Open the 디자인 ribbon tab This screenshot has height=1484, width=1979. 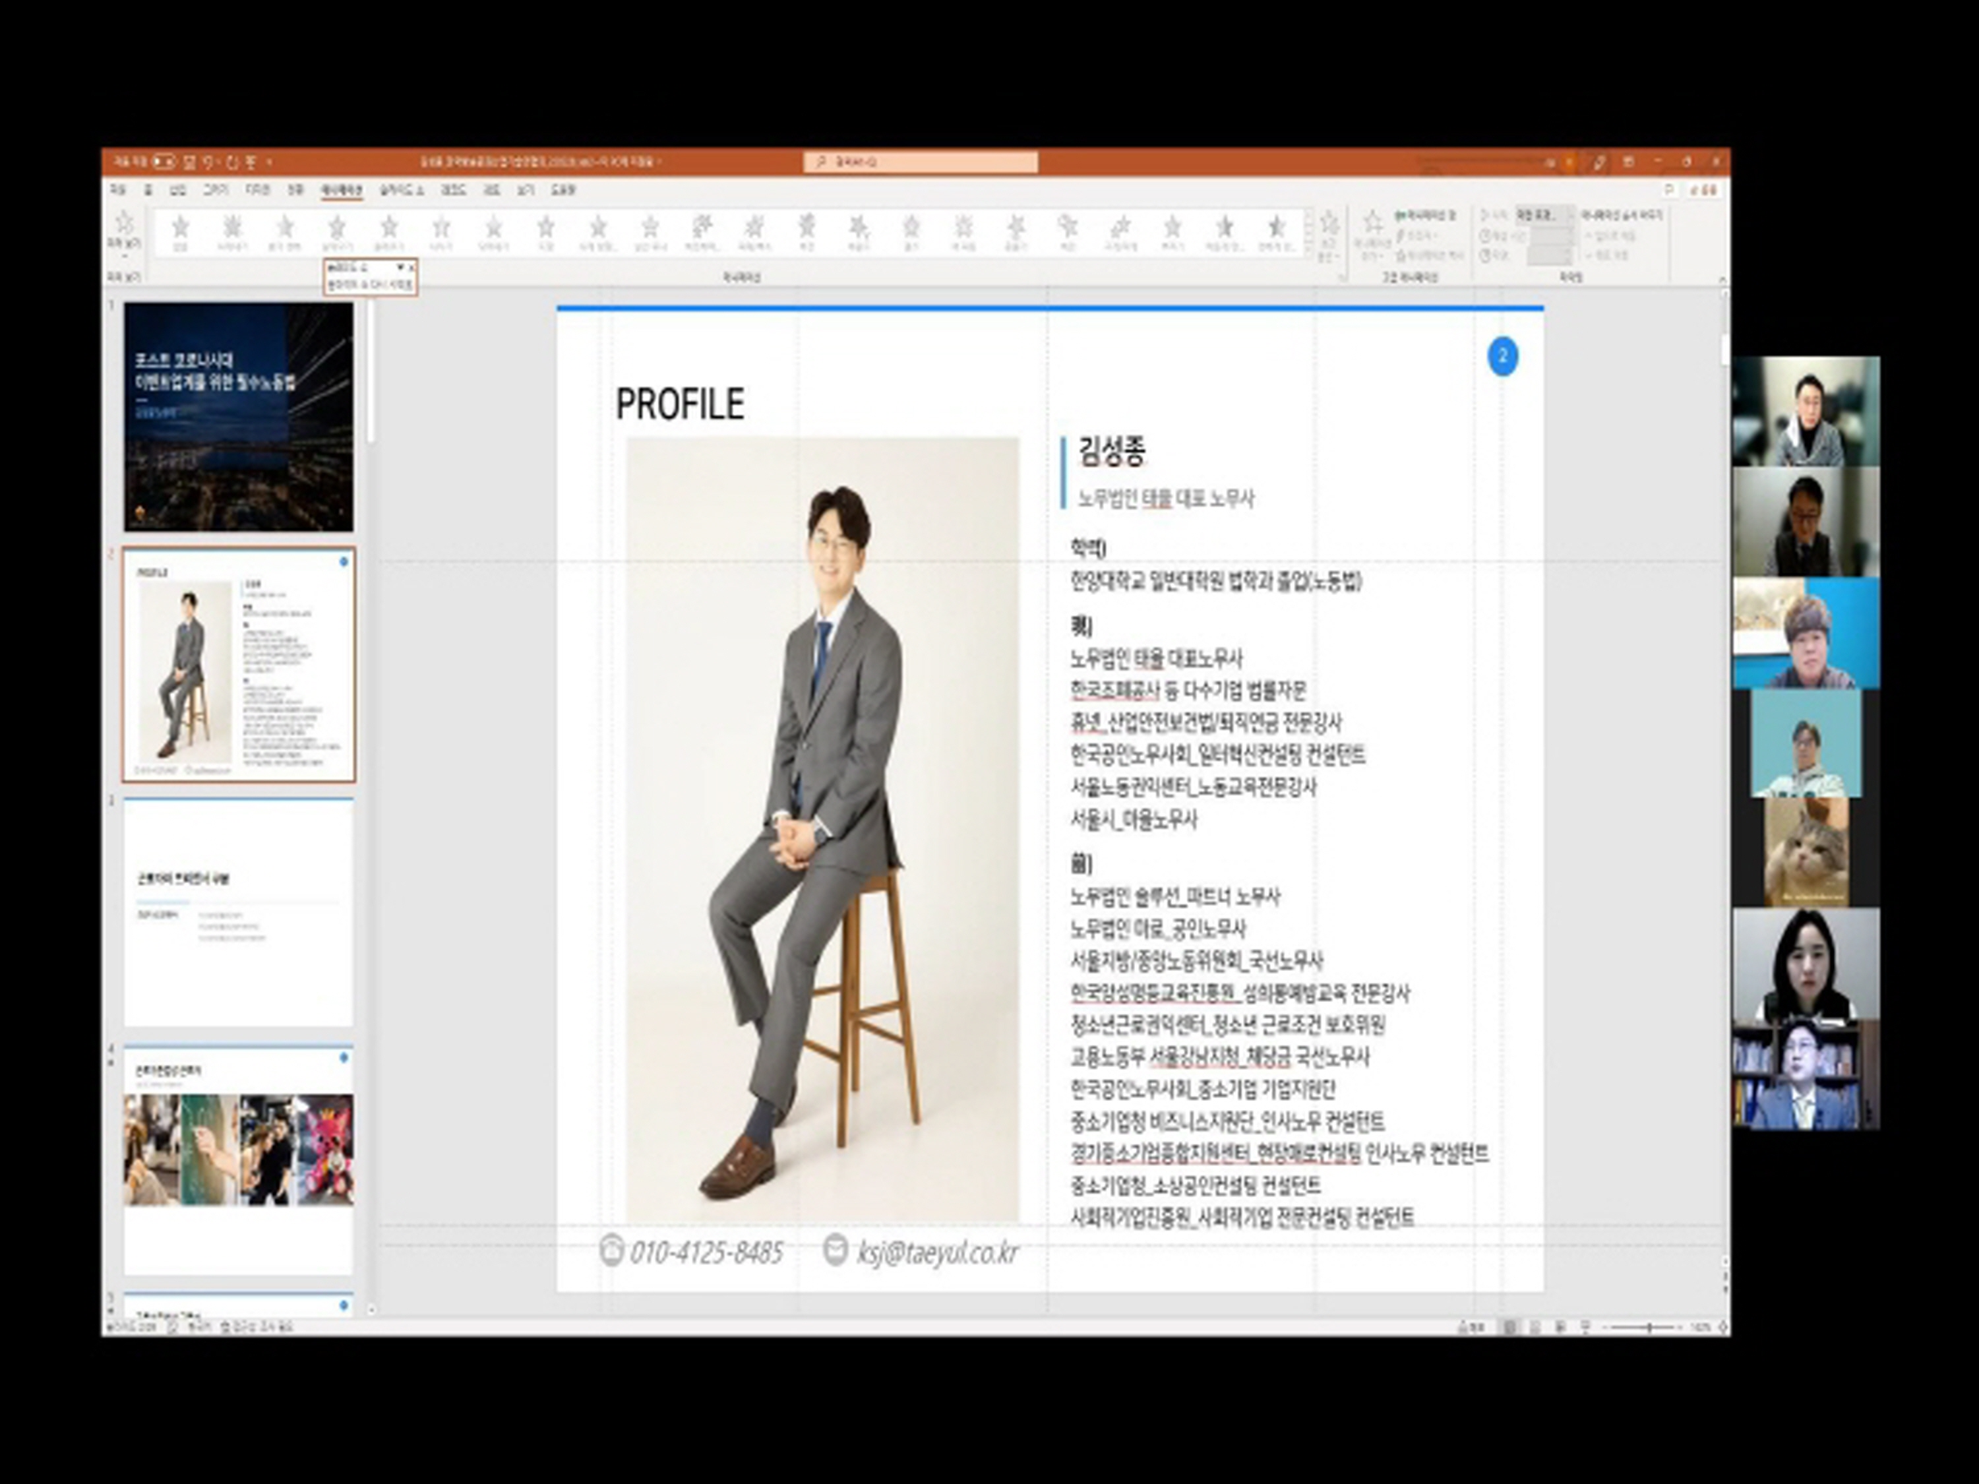(x=258, y=191)
